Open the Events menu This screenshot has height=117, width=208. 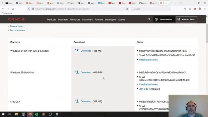(x=122, y=19)
